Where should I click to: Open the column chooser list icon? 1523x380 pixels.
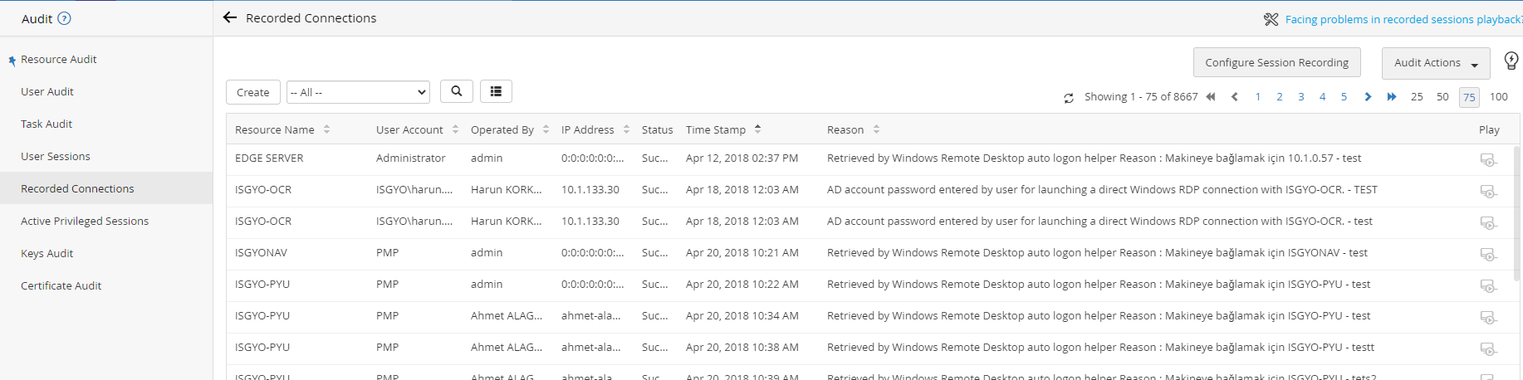pyautogui.click(x=496, y=91)
